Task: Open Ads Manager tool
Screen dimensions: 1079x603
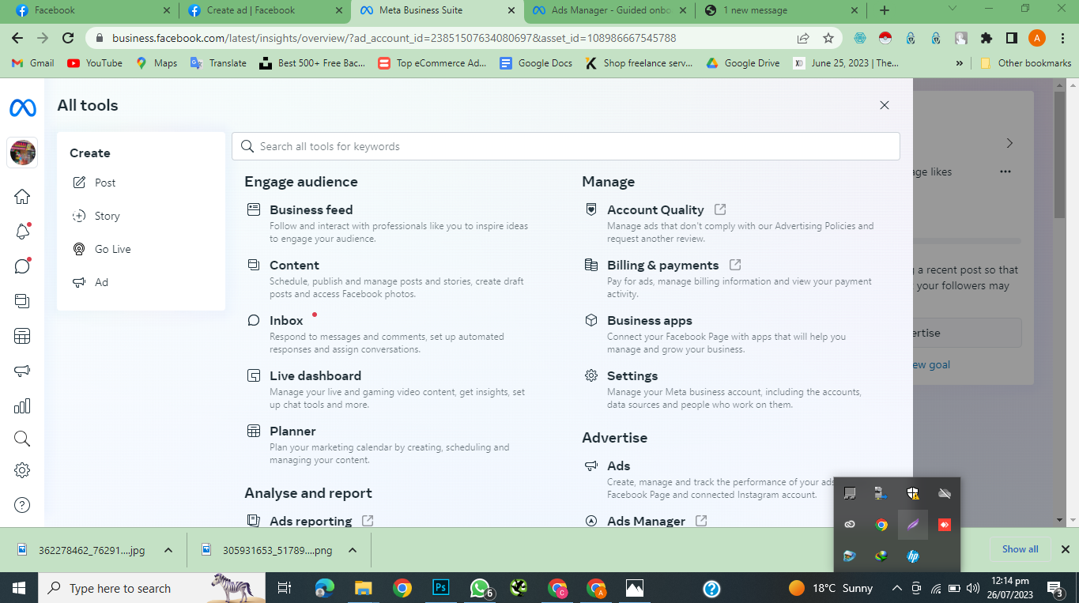Action: [x=646, y=521]
